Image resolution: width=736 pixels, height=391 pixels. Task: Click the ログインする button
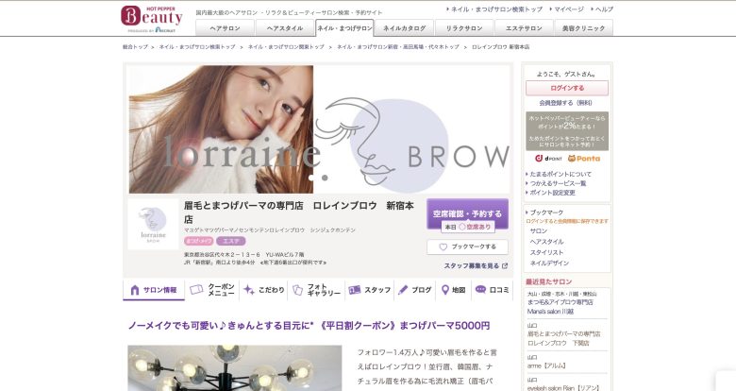tap(567, 88)
